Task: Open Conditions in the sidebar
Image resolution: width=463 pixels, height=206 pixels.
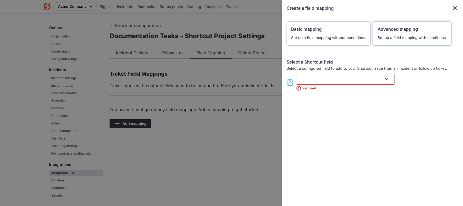Action: coord(59,116)
